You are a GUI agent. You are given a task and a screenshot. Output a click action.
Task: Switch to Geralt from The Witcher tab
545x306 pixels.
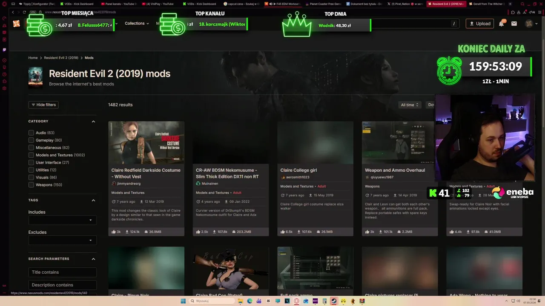coord(487,4)
